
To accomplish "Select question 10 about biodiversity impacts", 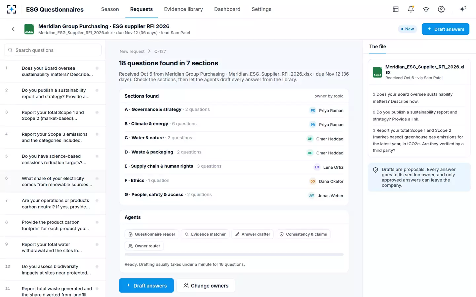I will click(x=53, y=270).
